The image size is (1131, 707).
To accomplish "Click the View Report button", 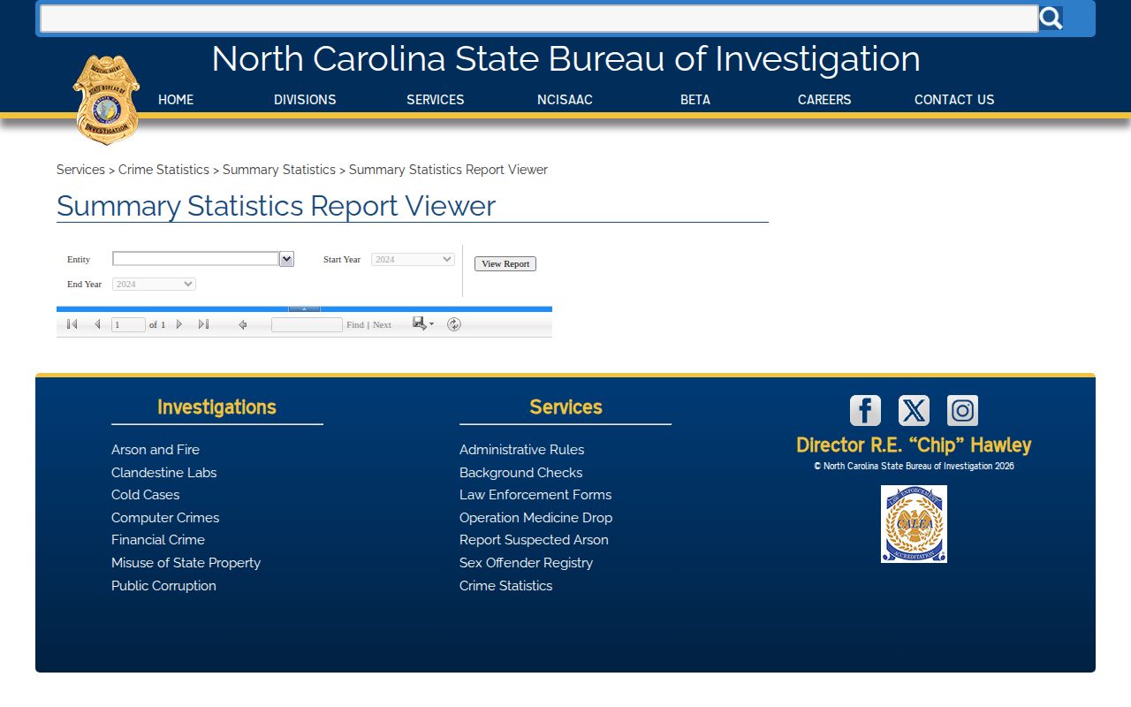I will coord(505,263).
